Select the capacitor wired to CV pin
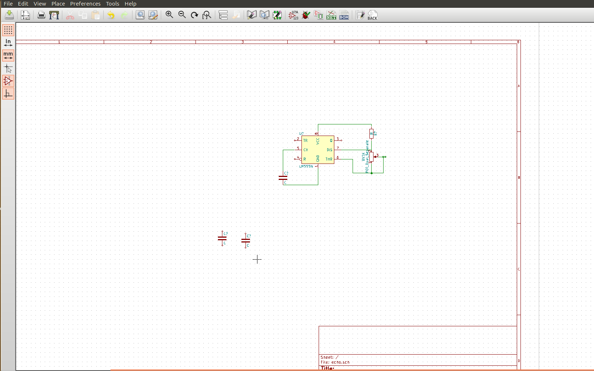Viewport: 594px width, 371px height. pyautogui.click(x=283, y=178)
